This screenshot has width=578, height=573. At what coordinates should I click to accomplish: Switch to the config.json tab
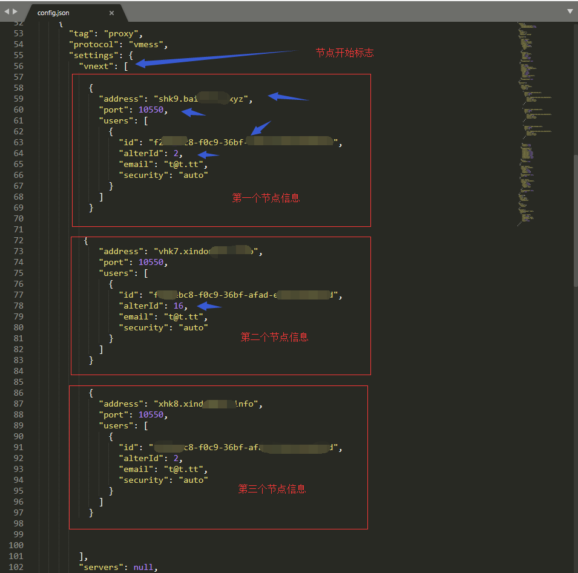click(x=53, y=13)
